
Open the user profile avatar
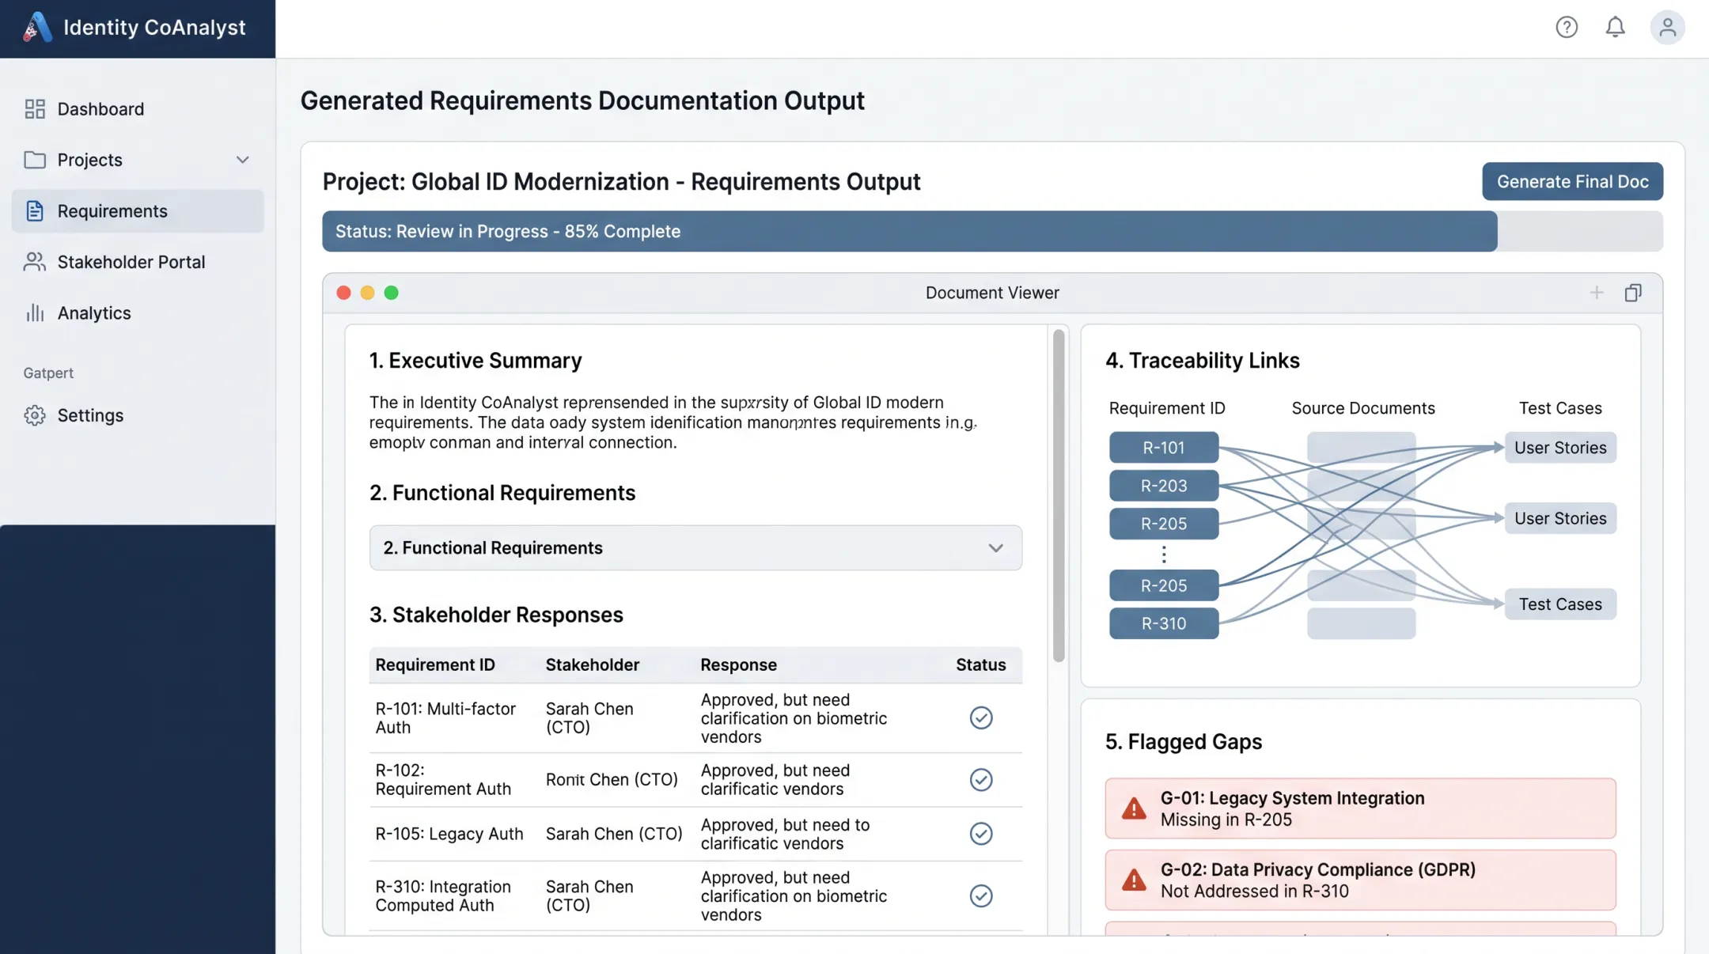(x=1667, y=27)
